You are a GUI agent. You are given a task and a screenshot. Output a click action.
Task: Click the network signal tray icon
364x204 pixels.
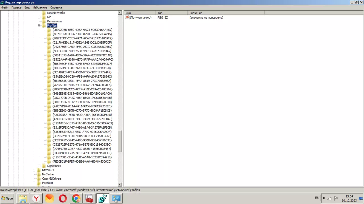(x=330, y=198)
